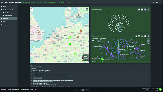Open Publikationen/Quellen sidebar section
Screen dimensions: 163x92
(x=9, y=10)
